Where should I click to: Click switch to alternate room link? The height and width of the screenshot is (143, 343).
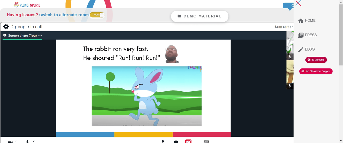[64, 15]
